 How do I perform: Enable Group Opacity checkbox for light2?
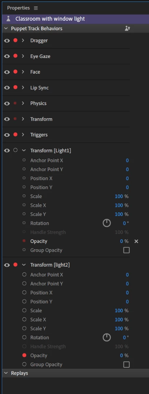tap(126, 364)
